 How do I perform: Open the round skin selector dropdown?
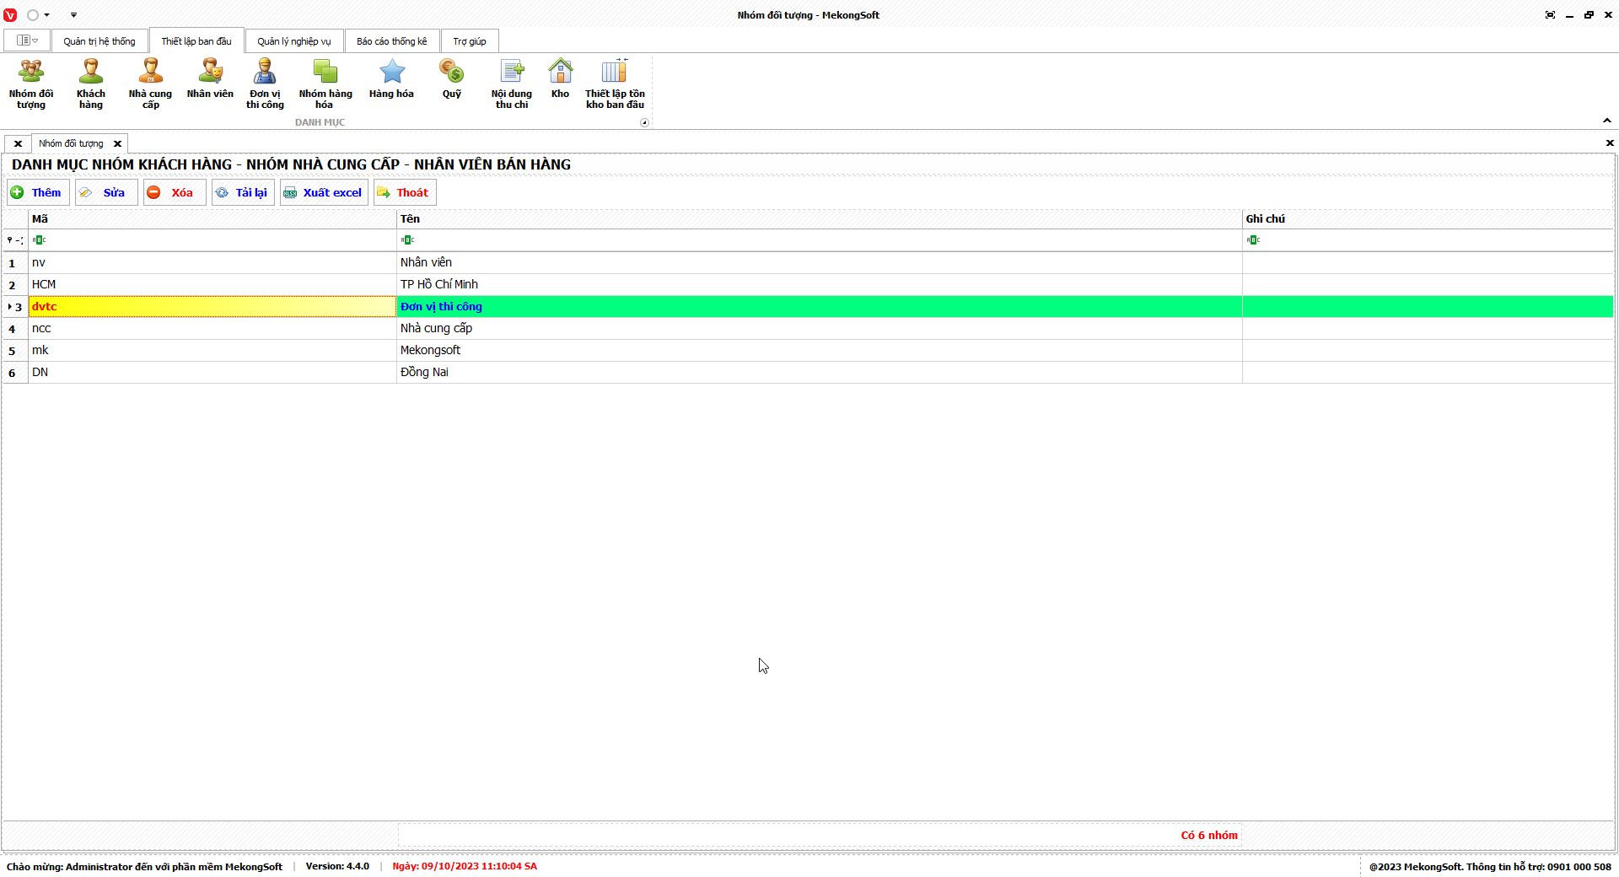pos(38,15)
